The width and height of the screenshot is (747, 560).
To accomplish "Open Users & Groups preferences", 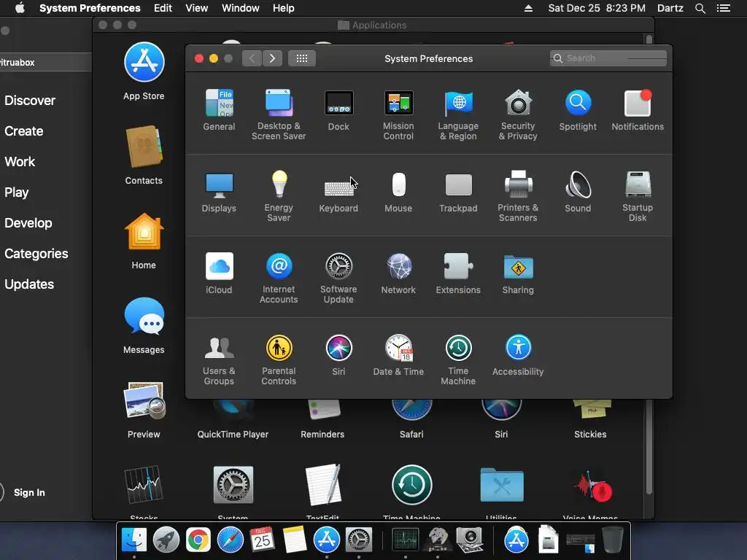I will pyautogui.click(x=219, y=360).
